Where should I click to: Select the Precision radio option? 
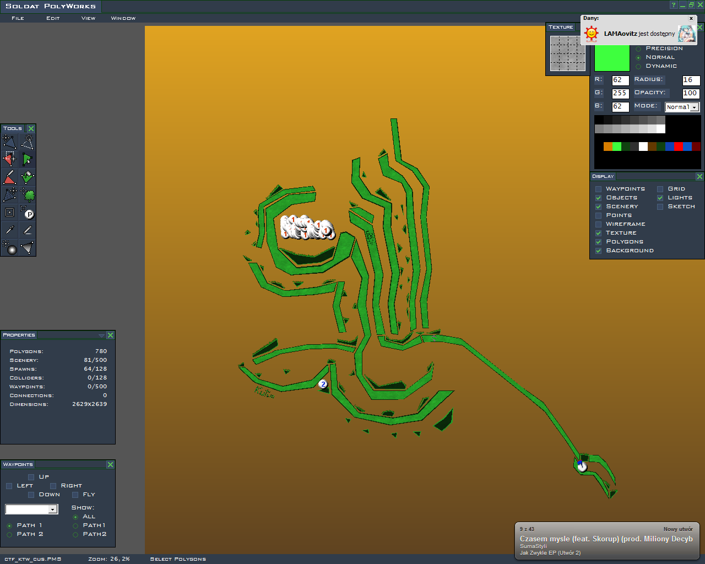point(638,49)
